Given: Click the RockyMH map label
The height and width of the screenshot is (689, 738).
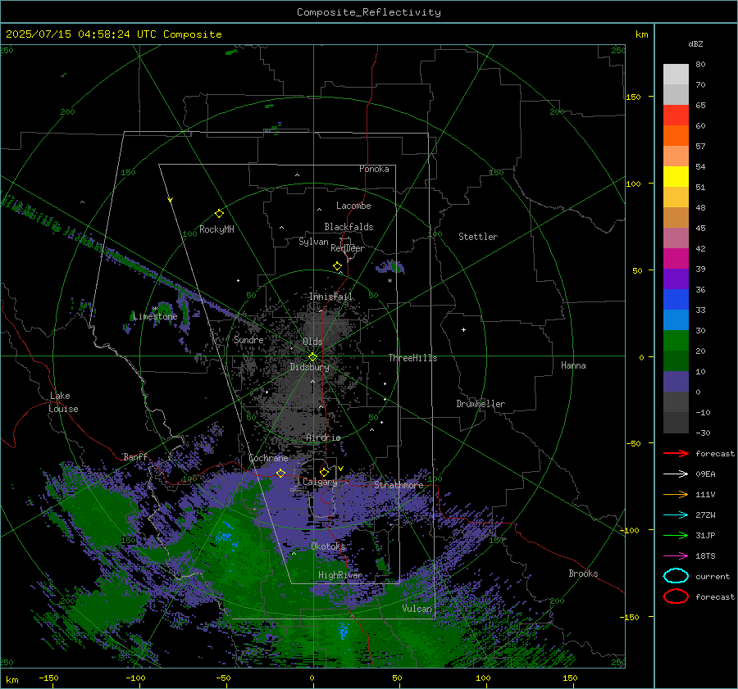Looking at the screenshot, I should (216, 229).
